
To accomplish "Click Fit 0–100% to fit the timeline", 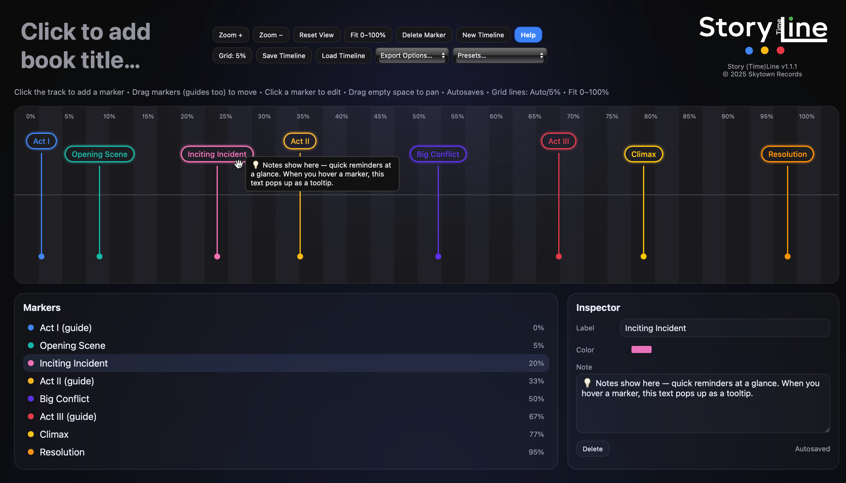I will [367, 34].
